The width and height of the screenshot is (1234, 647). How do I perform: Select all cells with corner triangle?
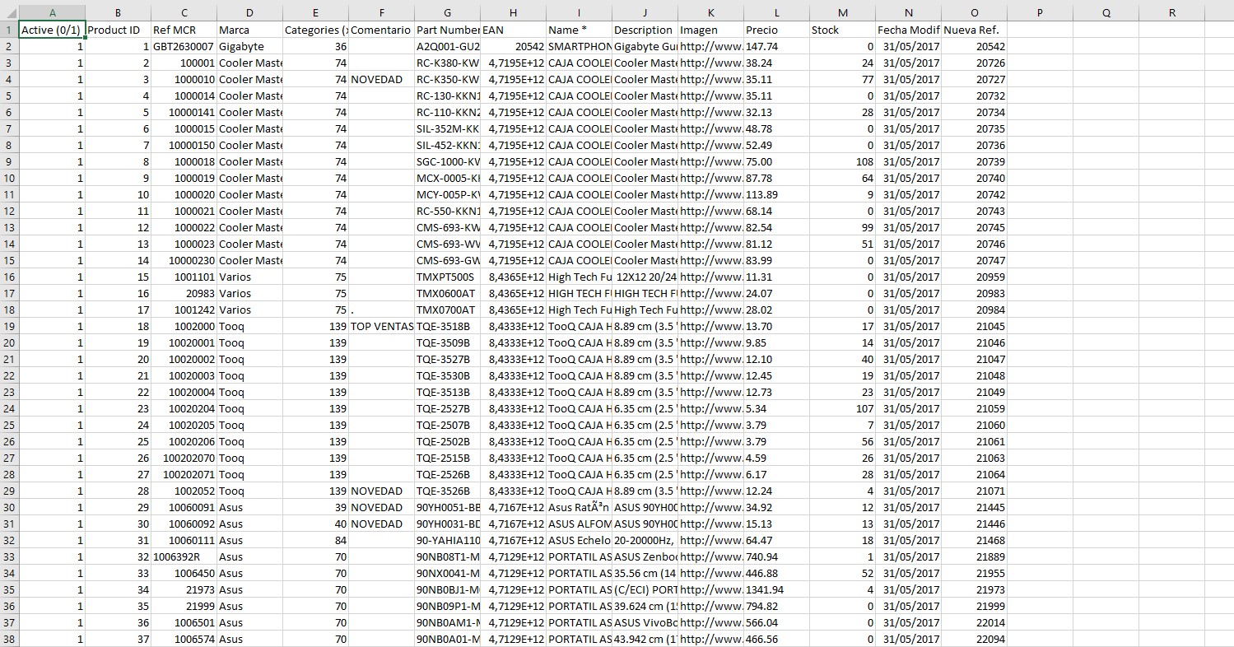click(9, 12)
